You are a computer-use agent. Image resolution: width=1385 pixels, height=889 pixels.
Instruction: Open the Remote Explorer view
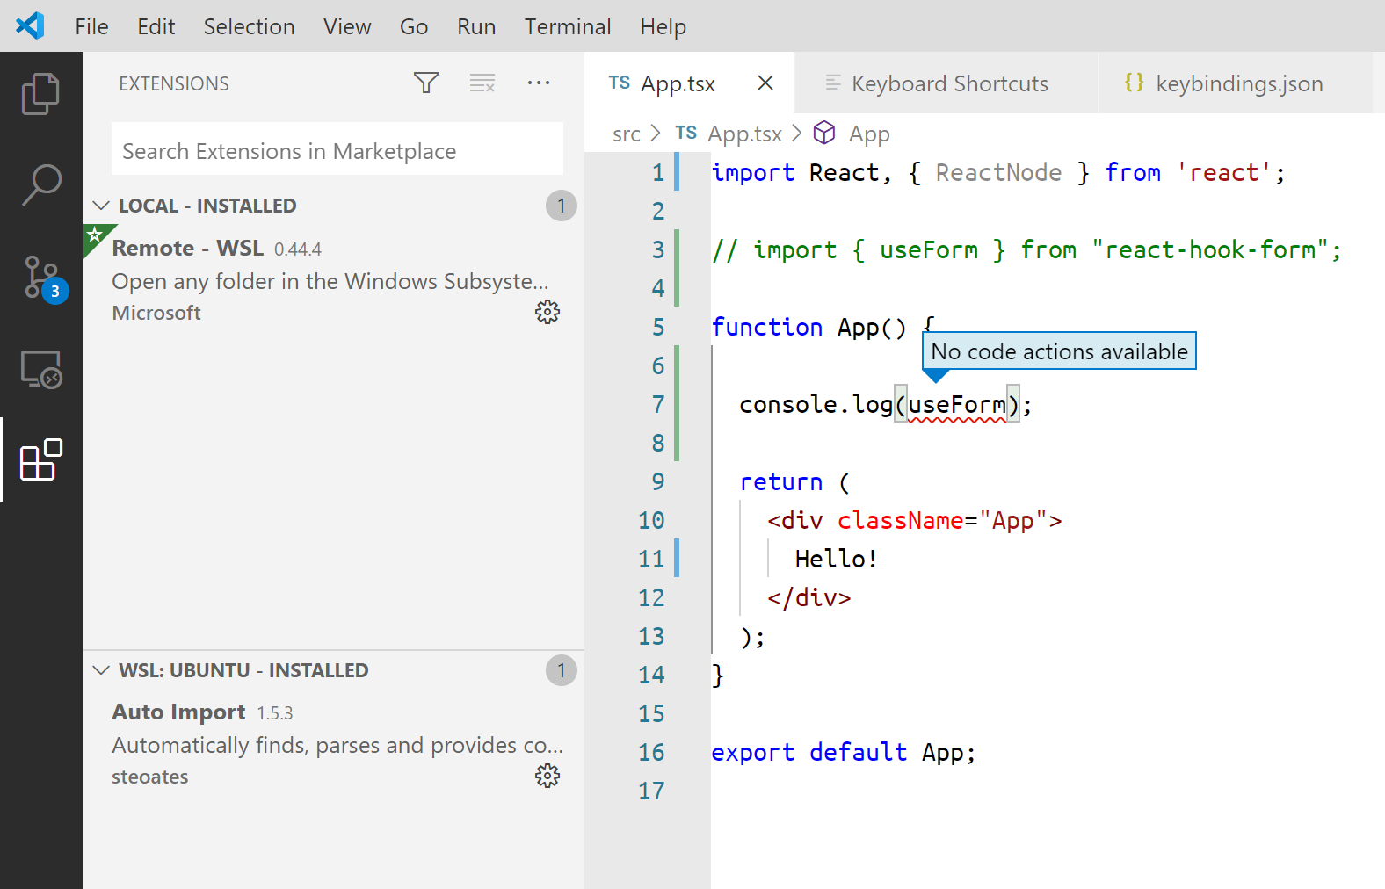40,370
